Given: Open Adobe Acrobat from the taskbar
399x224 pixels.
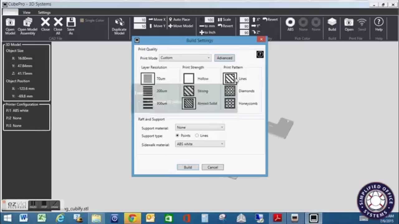Looking at the screenshot, I should (x=277, y=218).
